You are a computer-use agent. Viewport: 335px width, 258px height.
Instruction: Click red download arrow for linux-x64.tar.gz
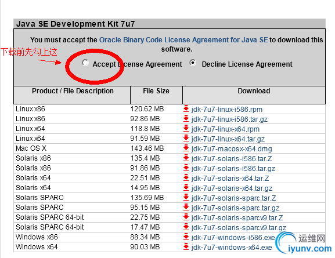point(186,138)
